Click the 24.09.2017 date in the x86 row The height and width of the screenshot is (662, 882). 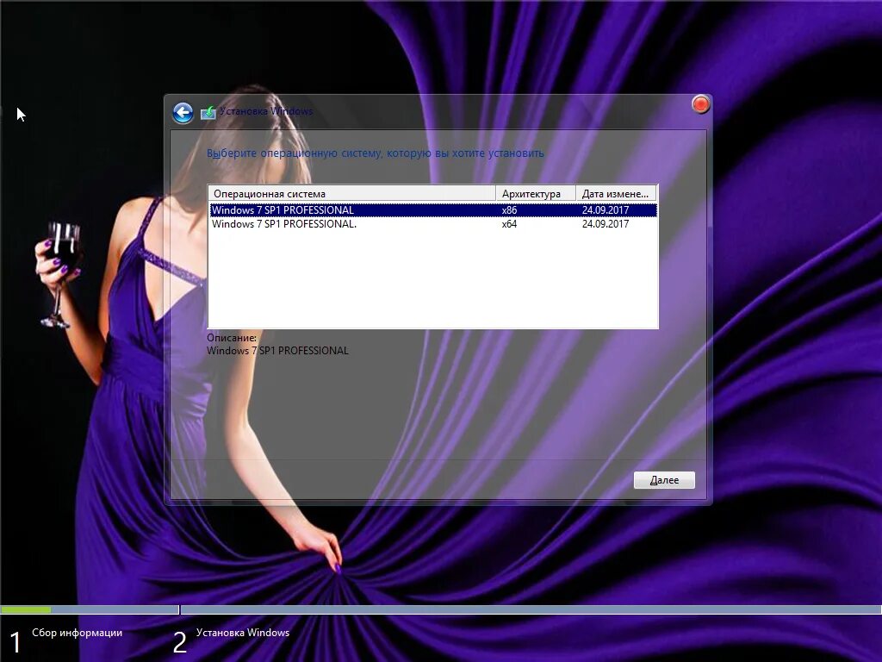click(606, 210)
